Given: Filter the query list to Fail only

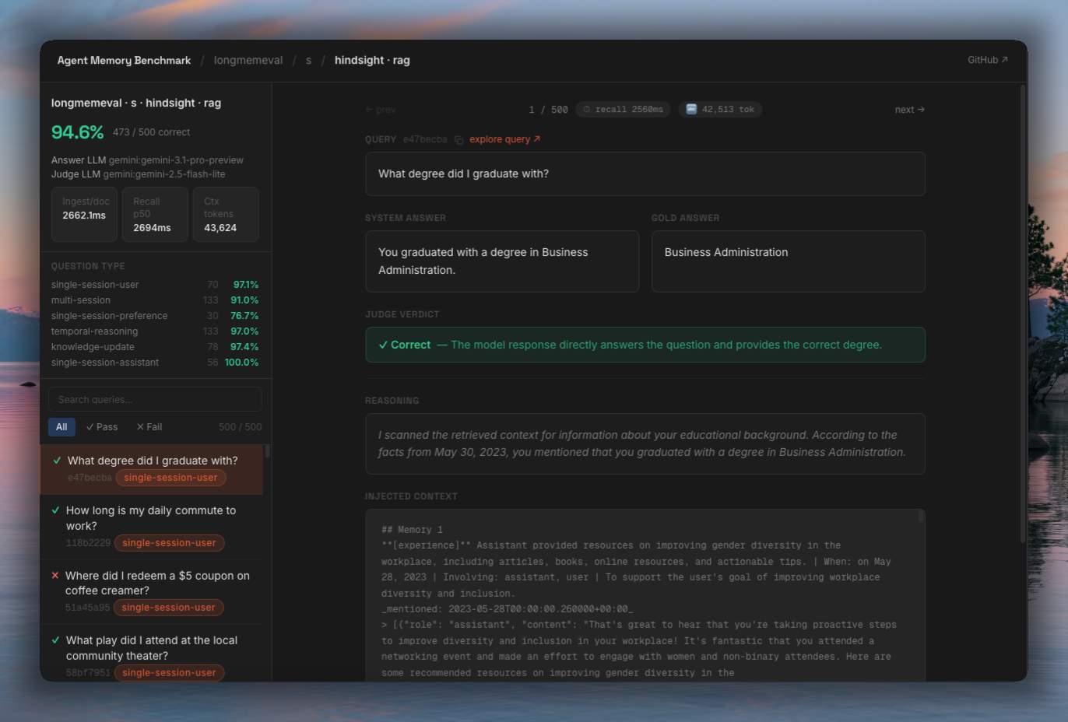Looking at the screenshot, I should pos(149,427).
